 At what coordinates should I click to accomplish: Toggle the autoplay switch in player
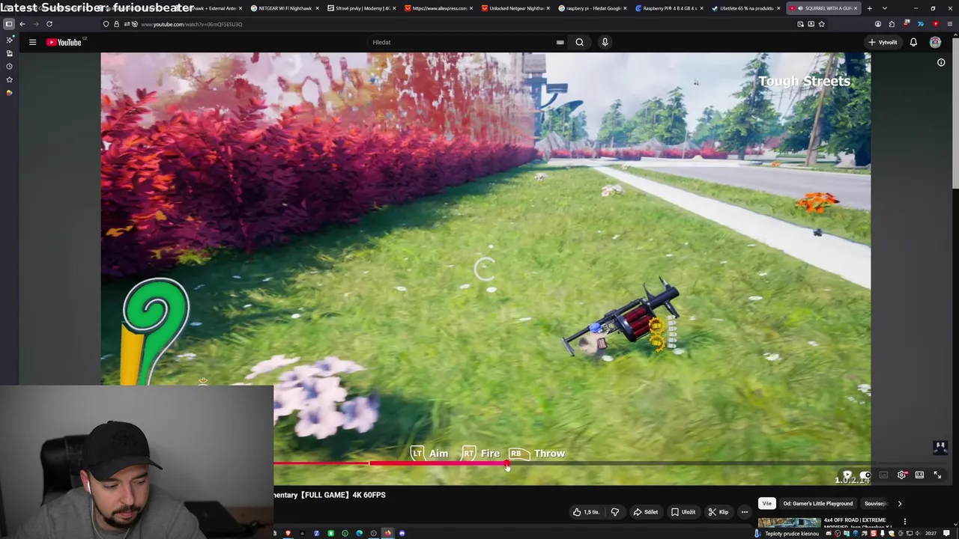pyautogui.click(x=865, y=475)
